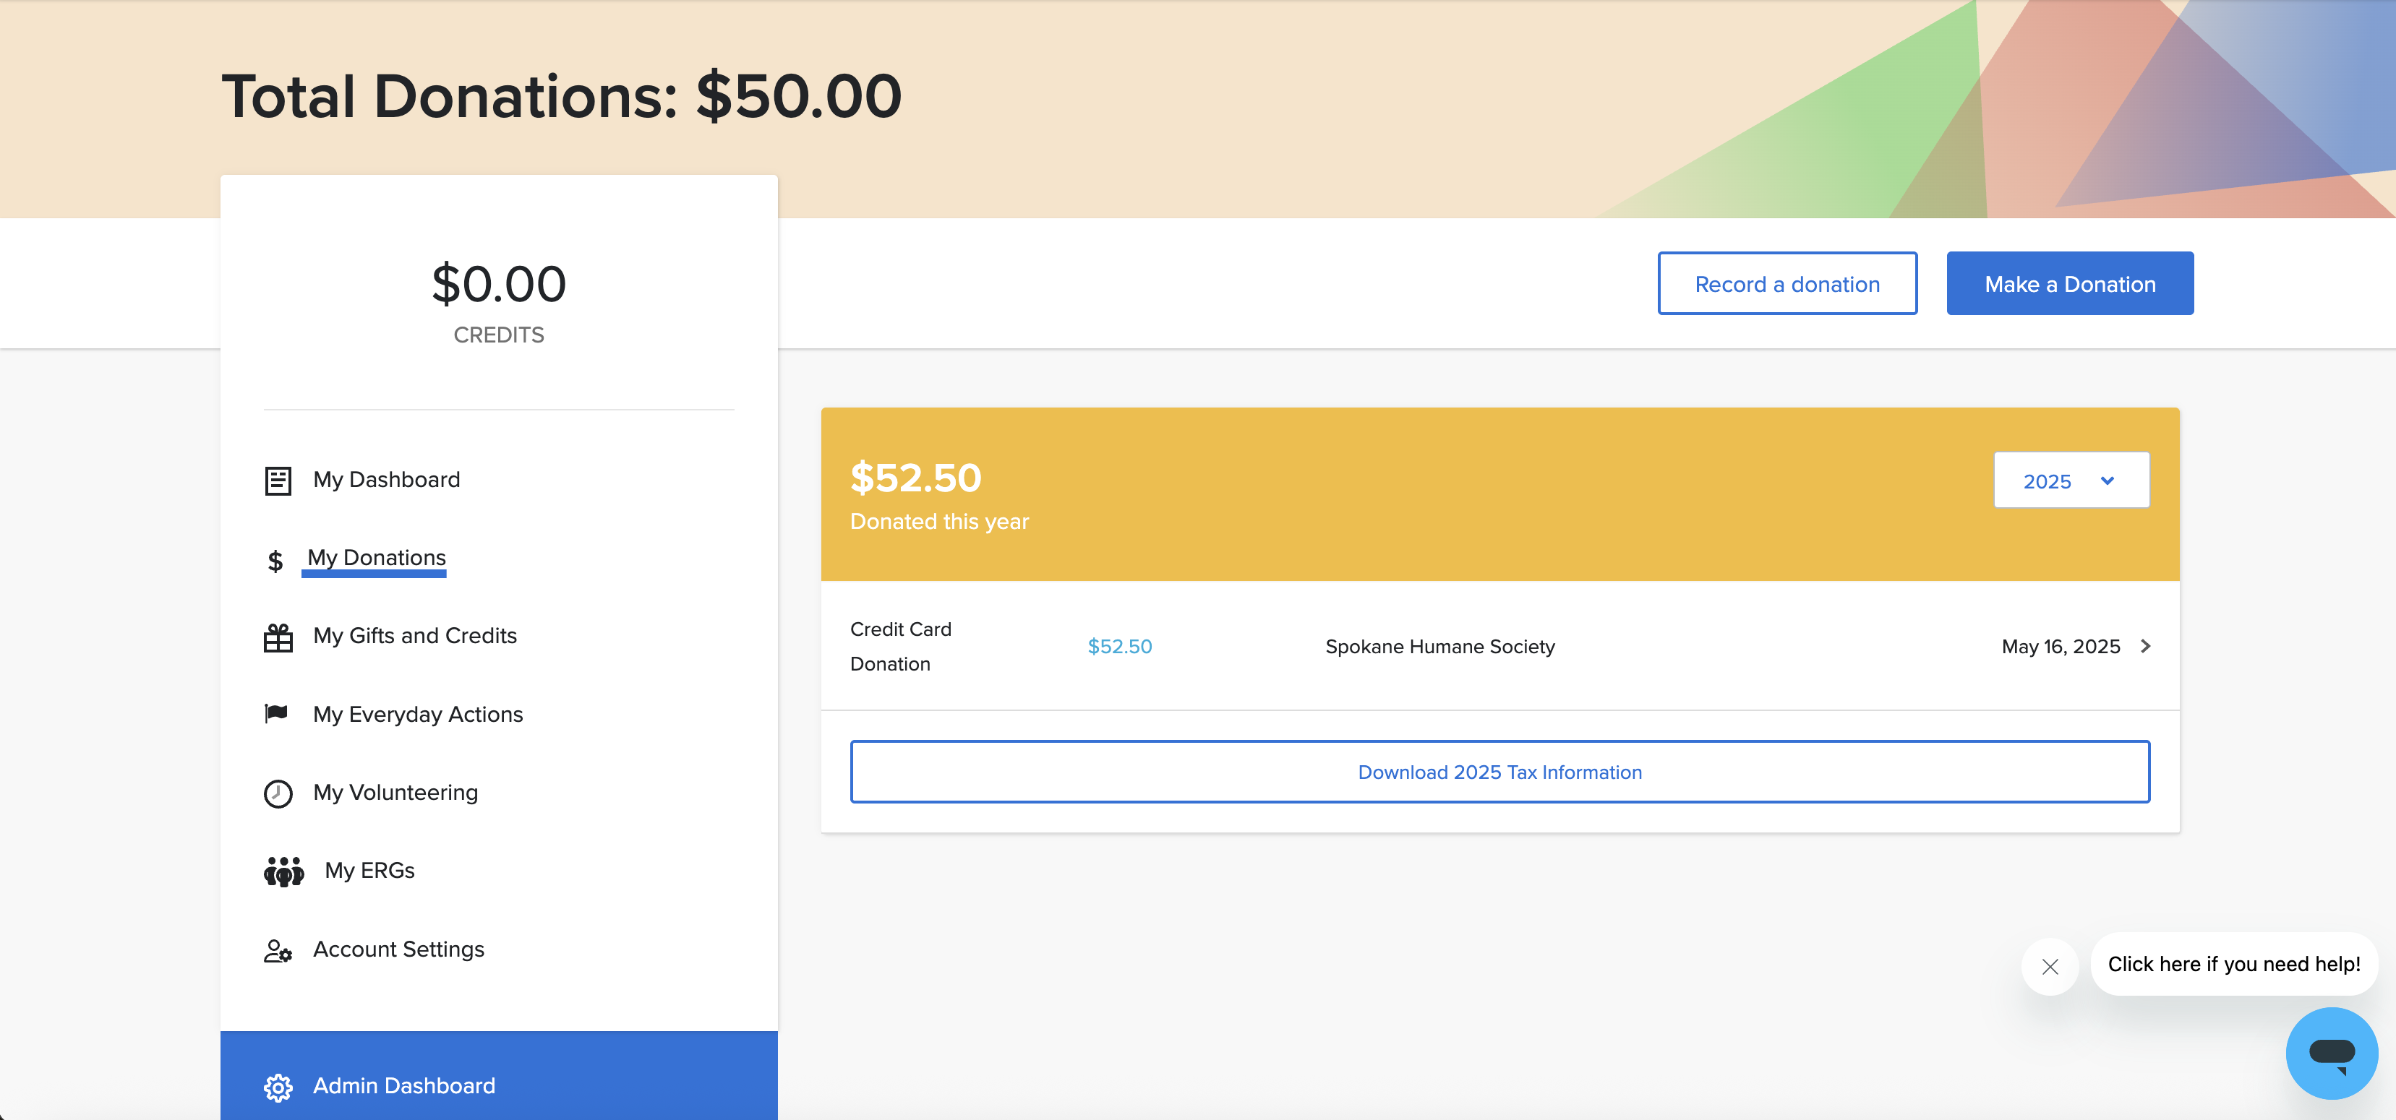The width and height of the screenshot is (2396, 1120).
Task: Click the Record a donation button
Action: coord(1786,283)
